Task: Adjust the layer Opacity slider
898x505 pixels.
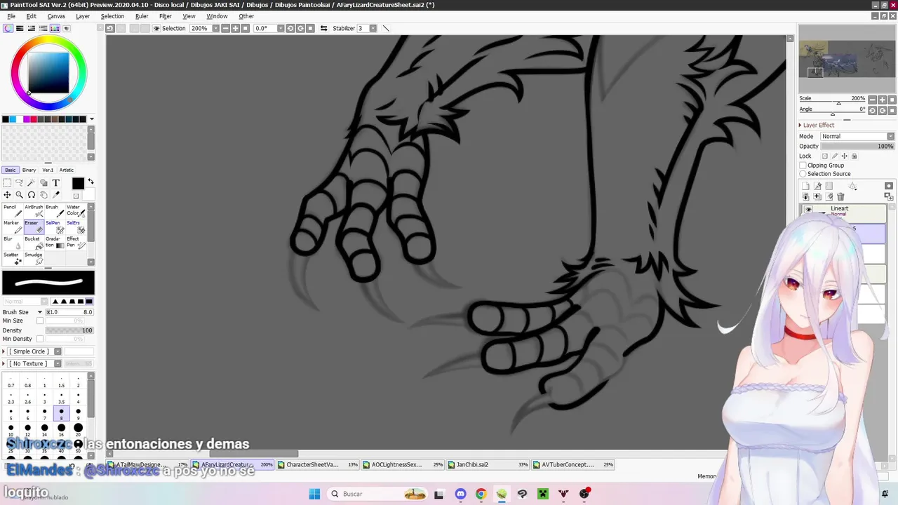Action: coord(857,146)
